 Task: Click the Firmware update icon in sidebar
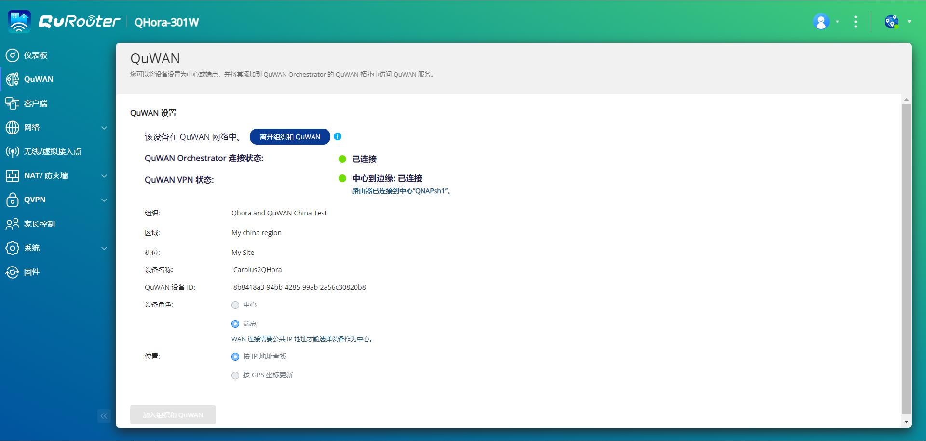pos(13,272)
